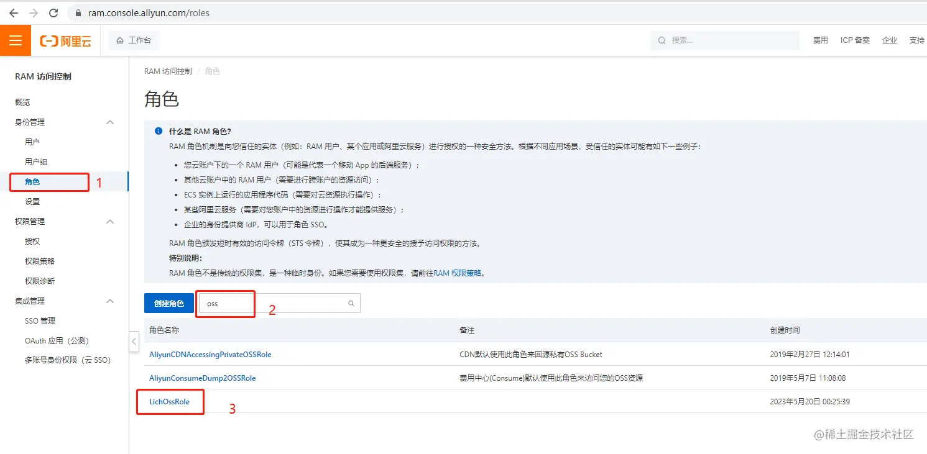The width and height of the screenshot is (927, 454).
Task: Go back in browser history
Action: click(x=13, y=12)
